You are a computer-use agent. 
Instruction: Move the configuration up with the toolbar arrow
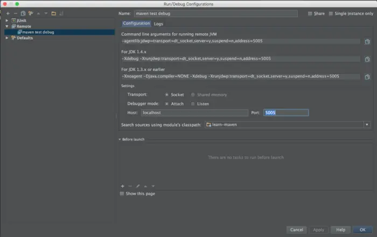pyautogui.click(x=38, y=13)
